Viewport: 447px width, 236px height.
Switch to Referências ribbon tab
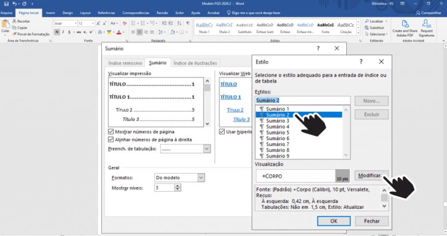point(107,13)
